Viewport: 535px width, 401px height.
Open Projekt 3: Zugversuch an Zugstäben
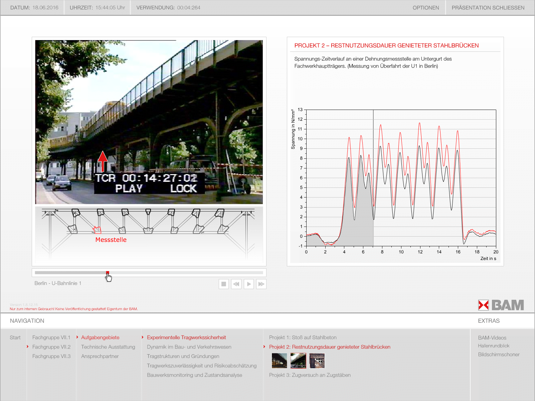310,375
